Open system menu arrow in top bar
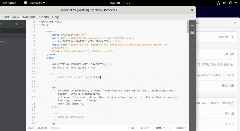This screenshot has height=131, width=240. [x=236, y=3]
